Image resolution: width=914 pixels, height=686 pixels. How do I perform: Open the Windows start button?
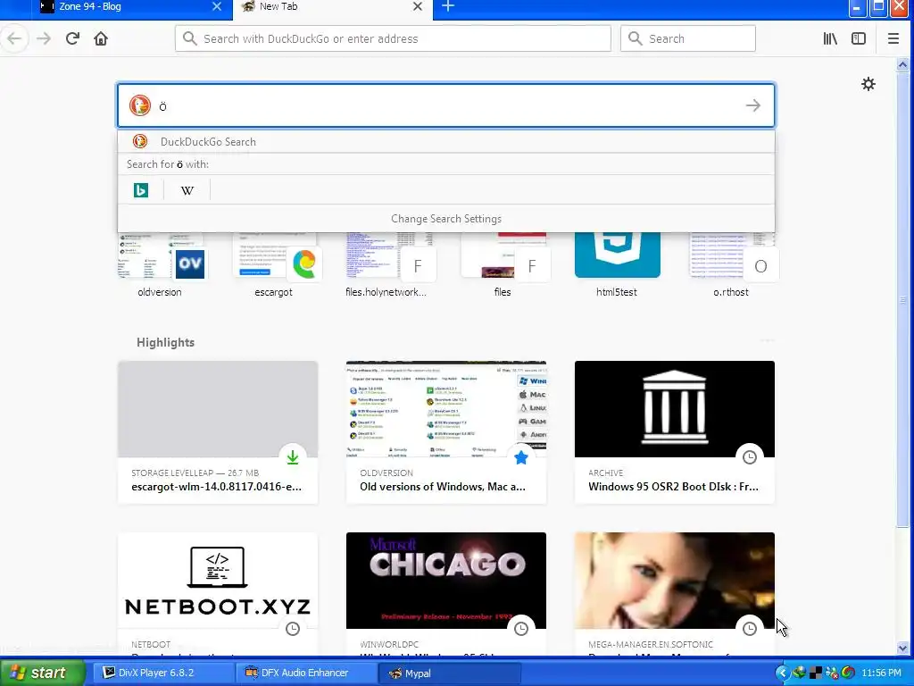click(42, 673)
